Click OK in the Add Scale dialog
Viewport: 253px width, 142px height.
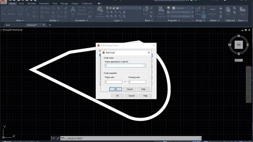(115, 89)
